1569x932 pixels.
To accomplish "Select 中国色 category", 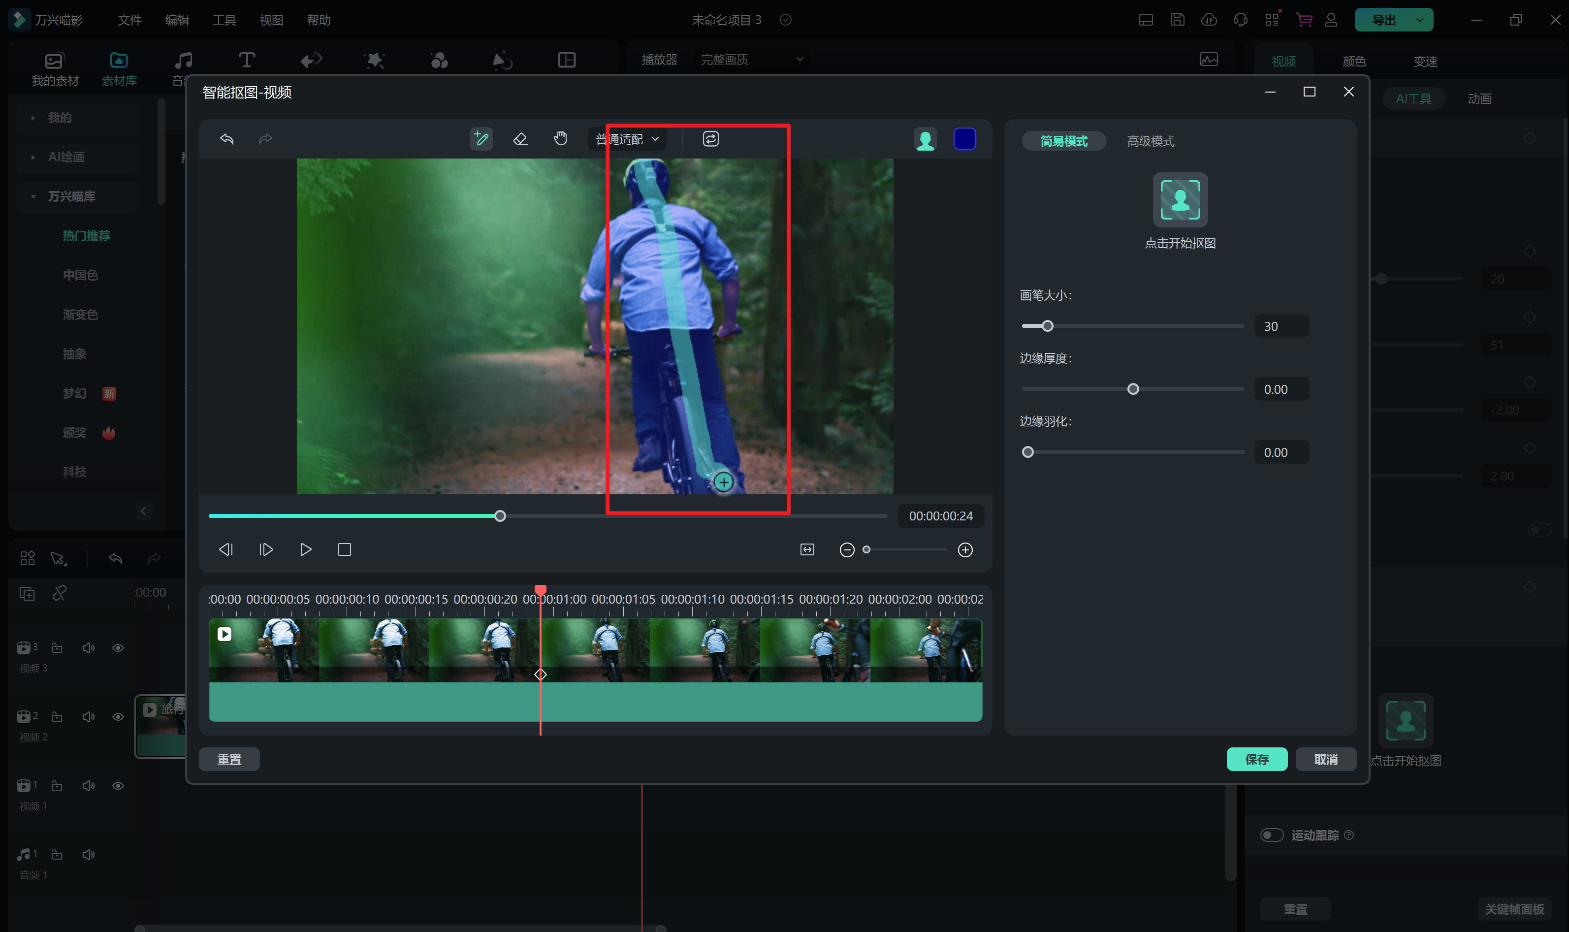I will 80,275.
